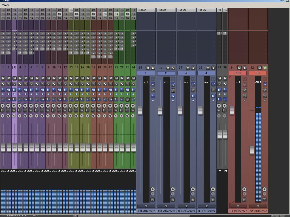Solo track 27
Viewport: 290px width, 217px height.
coord(193,68)
